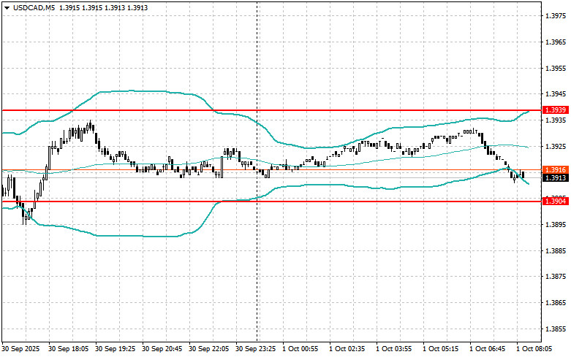Screen dimensions: 571x357
Task: Click the price scale value 1.3875
Action: [x=556, y=276]
